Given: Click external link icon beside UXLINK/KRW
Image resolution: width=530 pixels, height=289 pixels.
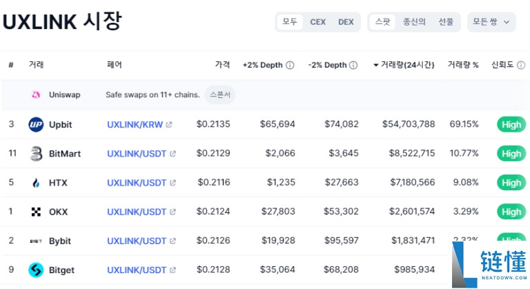Looking at the screenshot, I should tap(169, 125).
